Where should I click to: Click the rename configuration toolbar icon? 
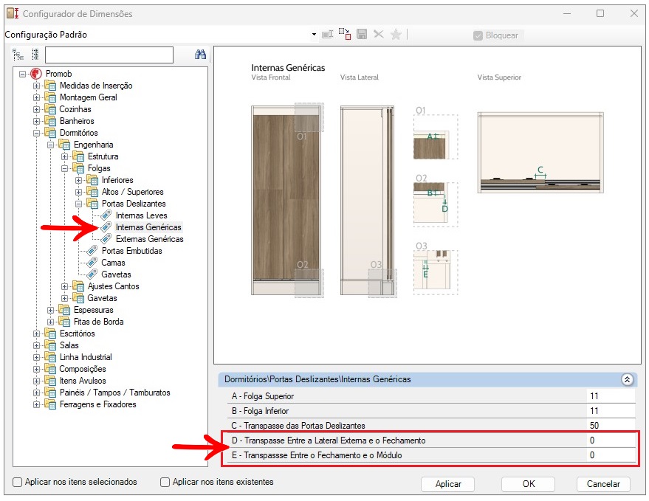[x=328, y=35]
